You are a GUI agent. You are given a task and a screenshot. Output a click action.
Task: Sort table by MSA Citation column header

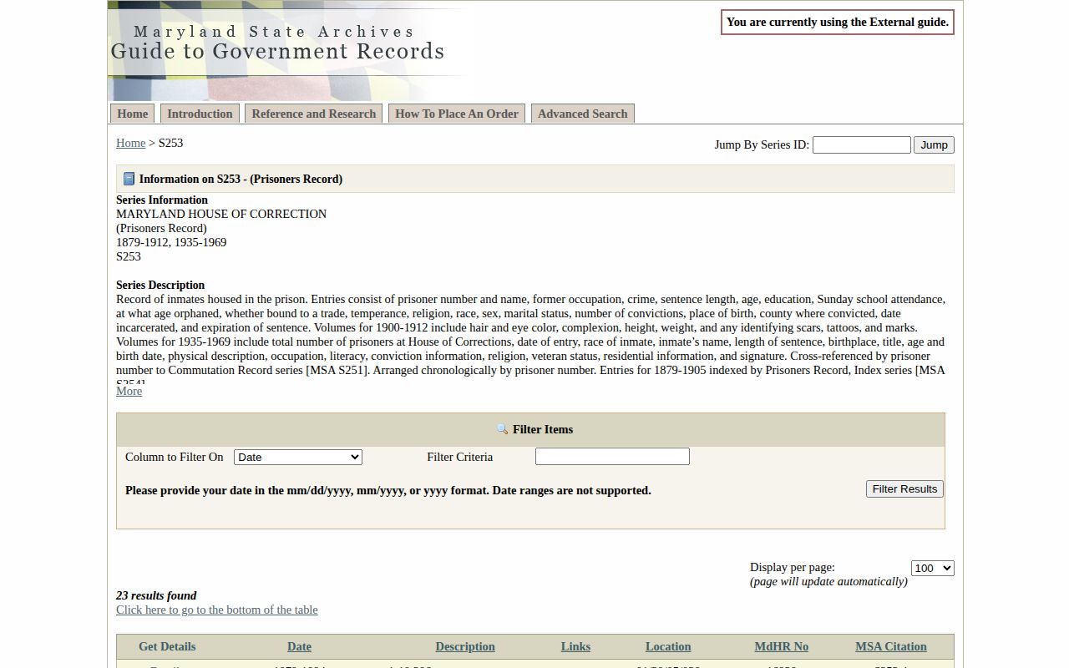891,646
